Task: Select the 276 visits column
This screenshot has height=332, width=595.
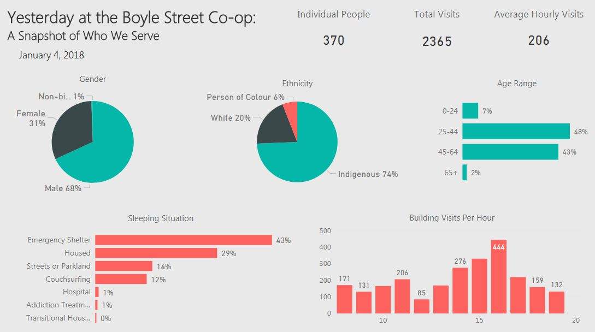Action: pos(460,290)
